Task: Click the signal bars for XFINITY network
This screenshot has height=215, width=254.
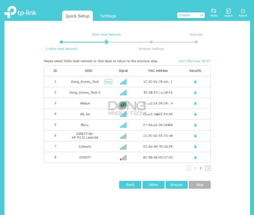Action: coord(123,157)
